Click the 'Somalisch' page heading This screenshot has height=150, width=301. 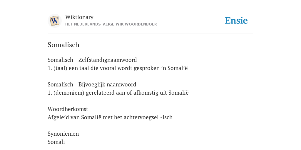click(x=63, y=45)
